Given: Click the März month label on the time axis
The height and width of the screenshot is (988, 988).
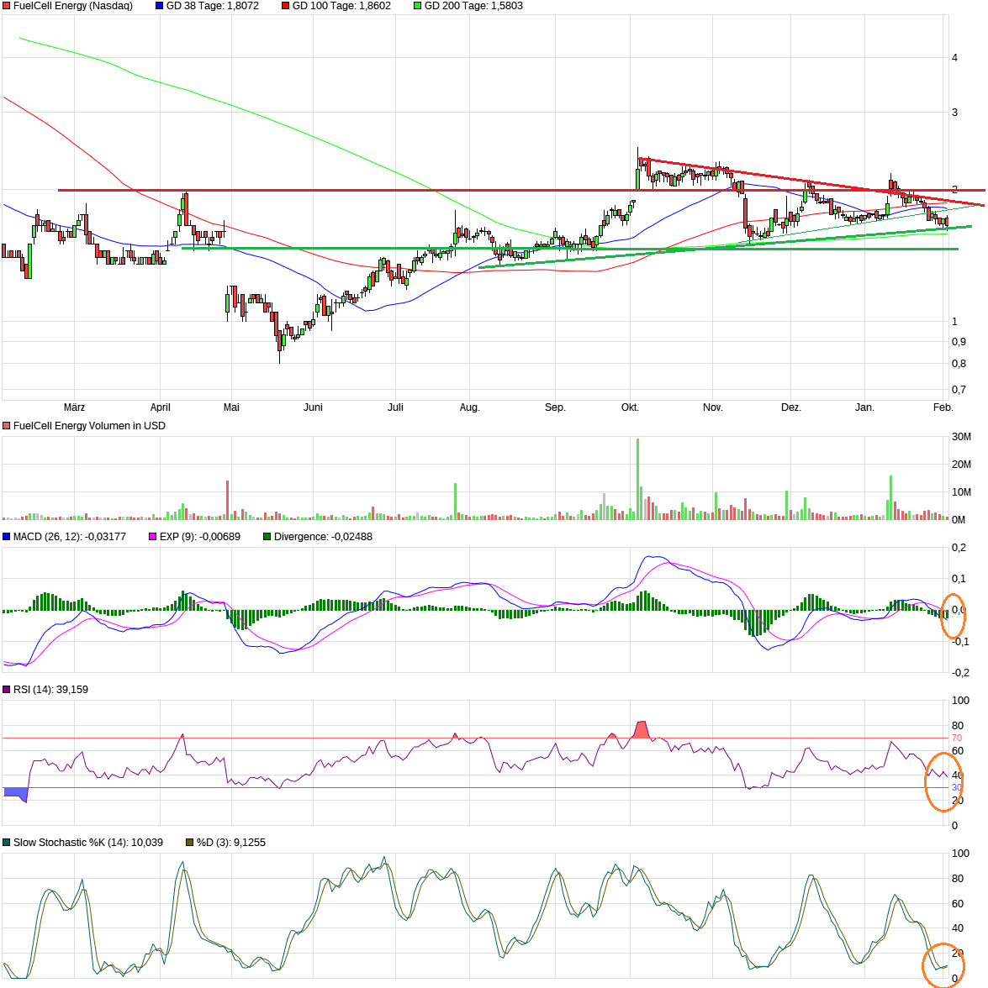Looking at the screenshot, I should (x=74, y=407).
